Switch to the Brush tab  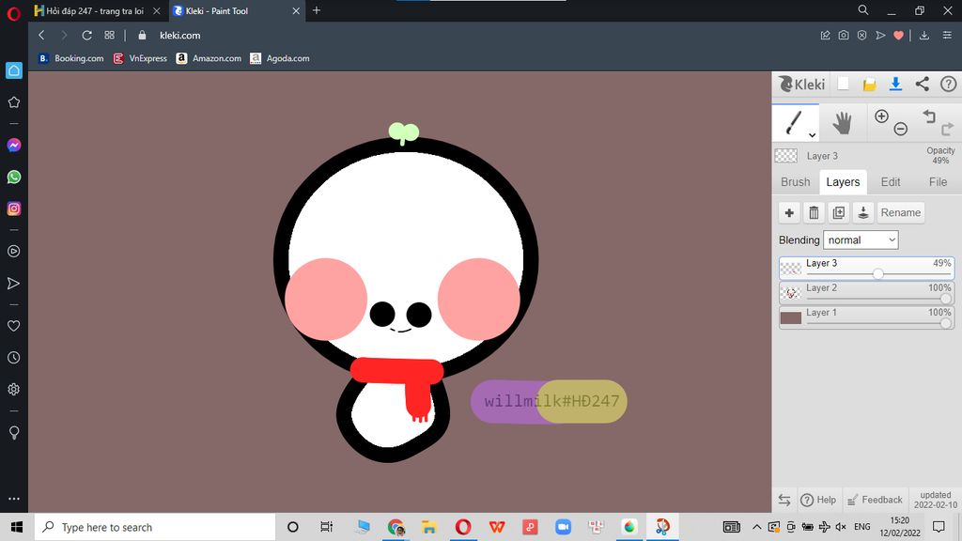796,182
